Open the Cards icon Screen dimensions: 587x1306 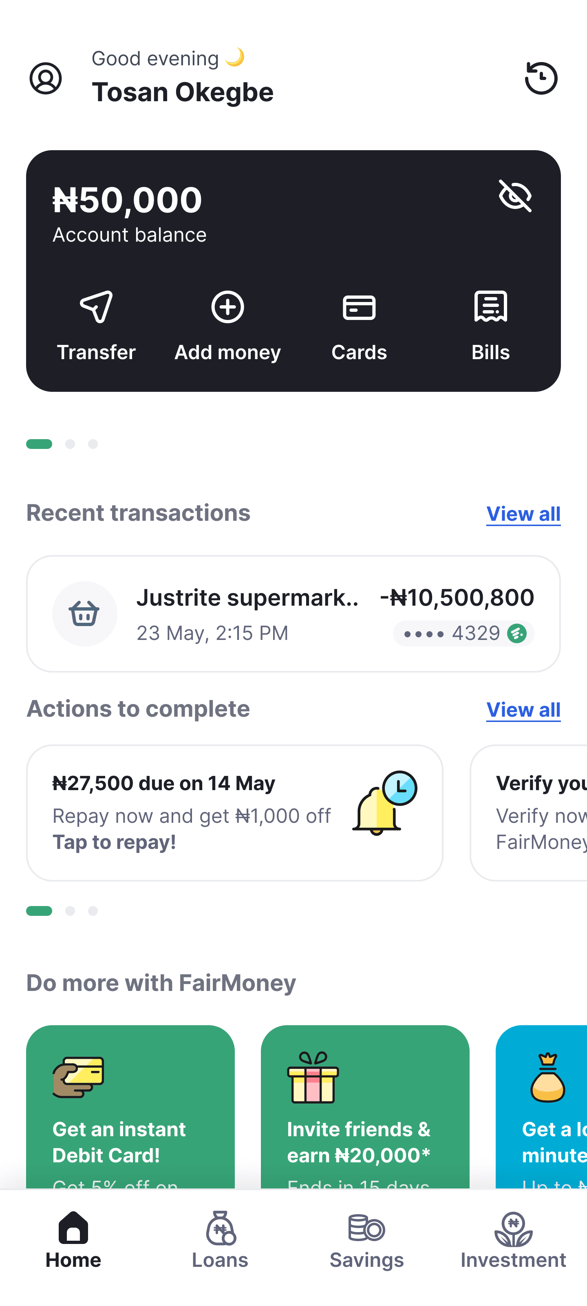(359, 307)
